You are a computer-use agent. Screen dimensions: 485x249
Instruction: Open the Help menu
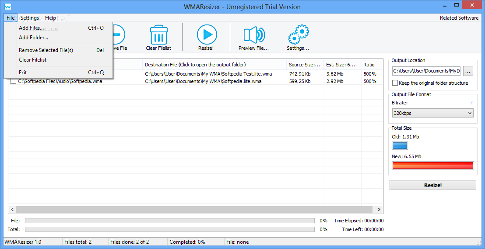point(50,18)
